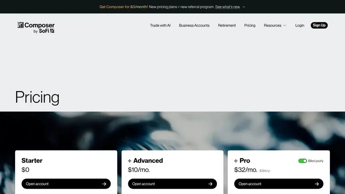The width and height of the screenshot is (345, 194).
Task: Select Pricing in the navigation bar
Action: (250, 25)
